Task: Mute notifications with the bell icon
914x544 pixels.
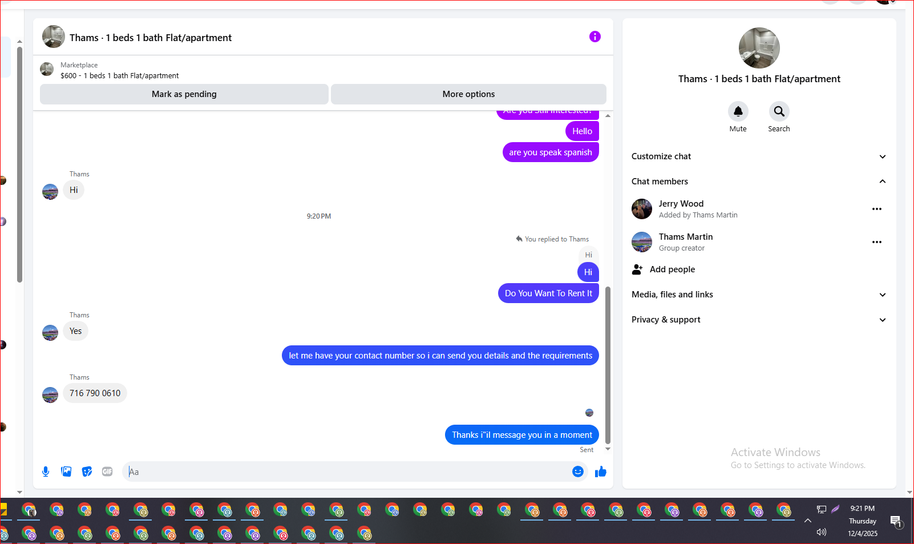Action: tap(738, 111)
